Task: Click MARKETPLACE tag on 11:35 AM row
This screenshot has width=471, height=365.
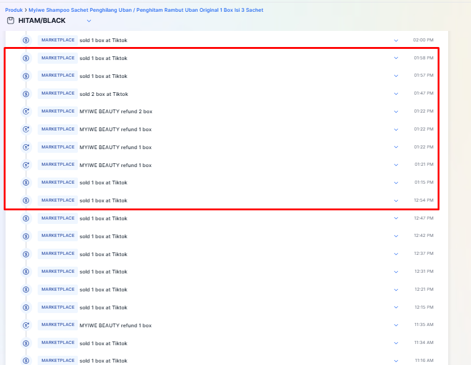Action: click(57, 325)
